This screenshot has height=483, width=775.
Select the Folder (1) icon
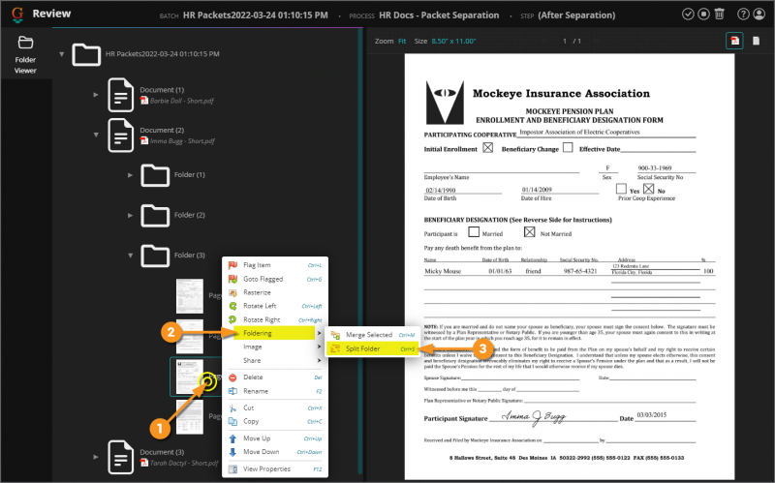click(x=155, y=175)
